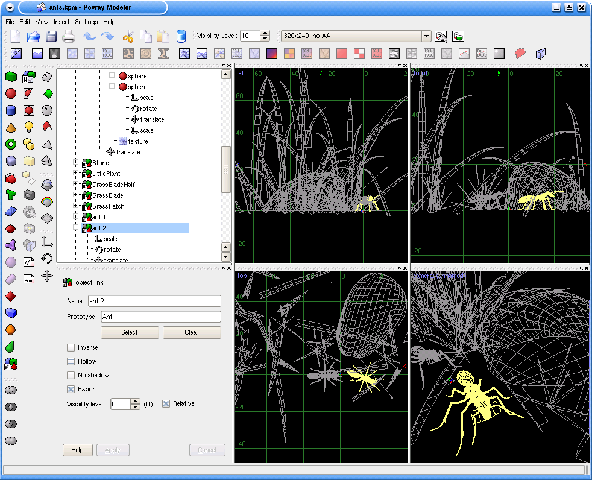Click the Apply button
Viewport: 592px width, 480px height.
point(113,450)
